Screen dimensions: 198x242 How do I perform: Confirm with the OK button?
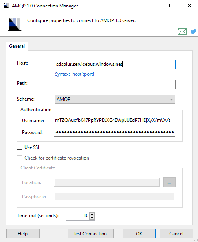[139, 233]
